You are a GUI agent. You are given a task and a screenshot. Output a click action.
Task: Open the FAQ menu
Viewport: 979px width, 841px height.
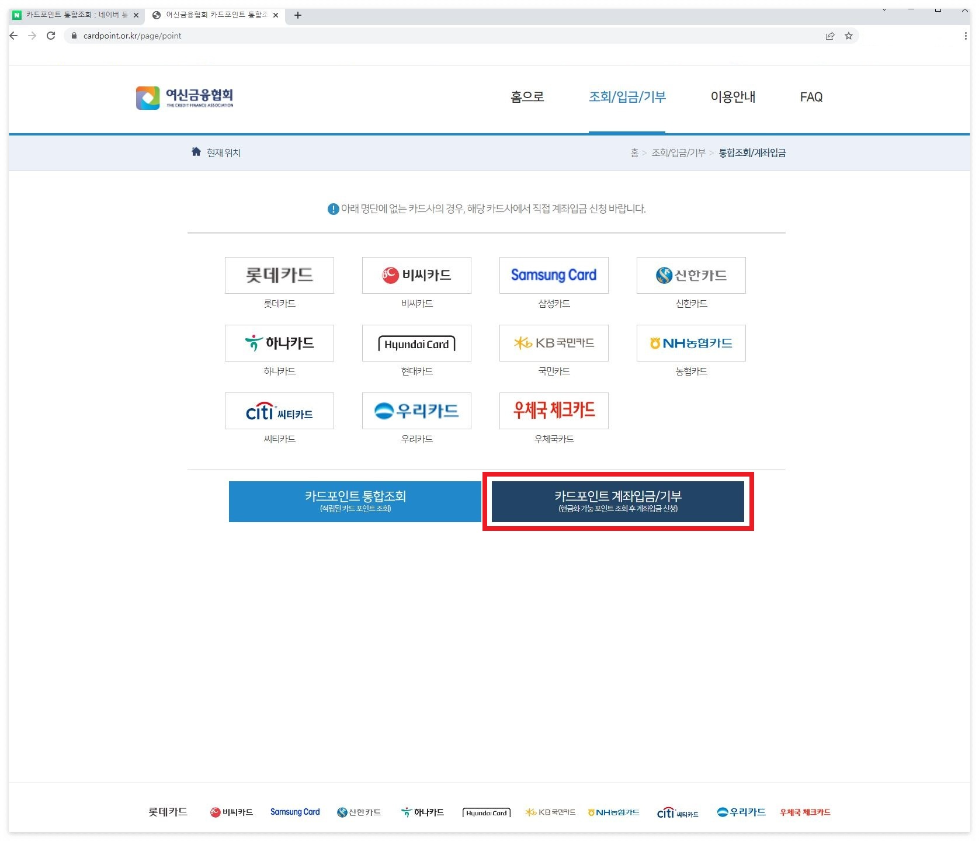tap(811, 97)
